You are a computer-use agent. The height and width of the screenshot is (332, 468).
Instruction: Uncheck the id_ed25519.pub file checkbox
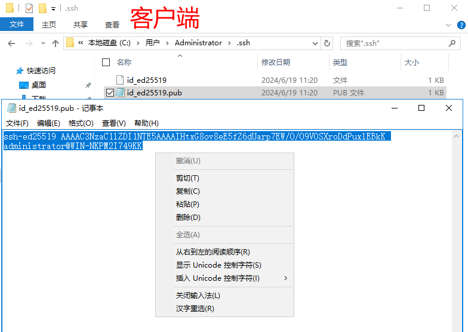(x=109, y=92)
